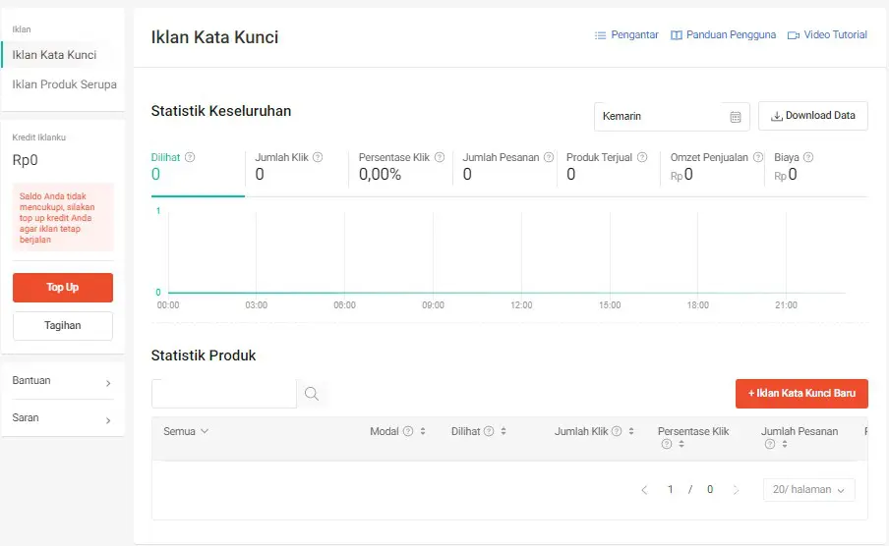
Task: Click the magnifier search icon
Action: [312, 394]
